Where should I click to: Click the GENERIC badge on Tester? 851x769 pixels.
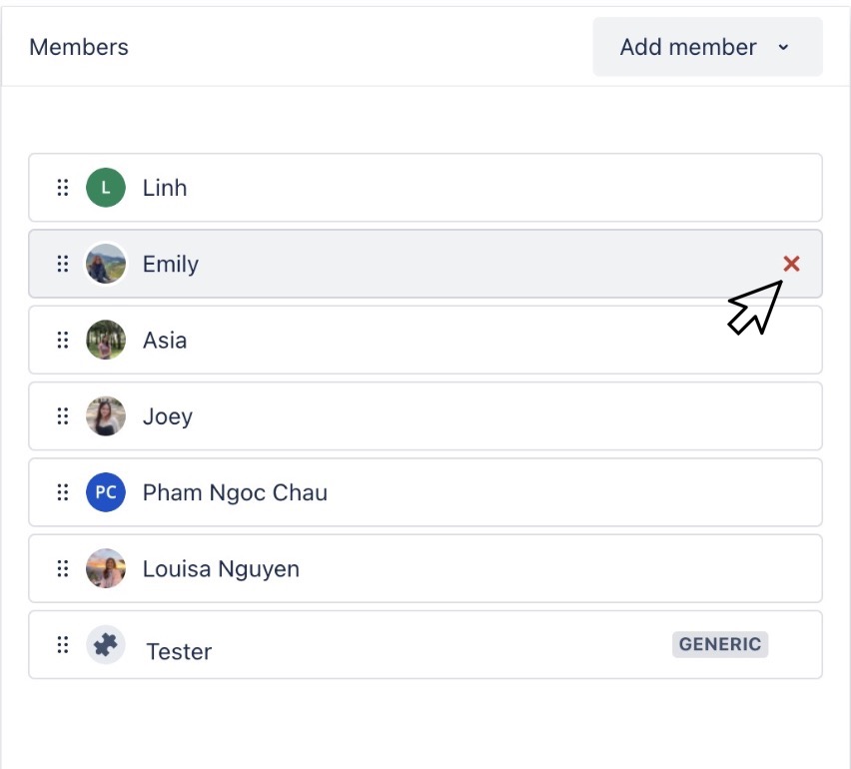tap(720, 644)
